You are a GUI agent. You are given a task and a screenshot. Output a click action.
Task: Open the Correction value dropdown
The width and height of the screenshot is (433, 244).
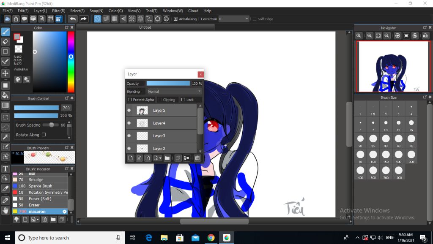[233, 19]
